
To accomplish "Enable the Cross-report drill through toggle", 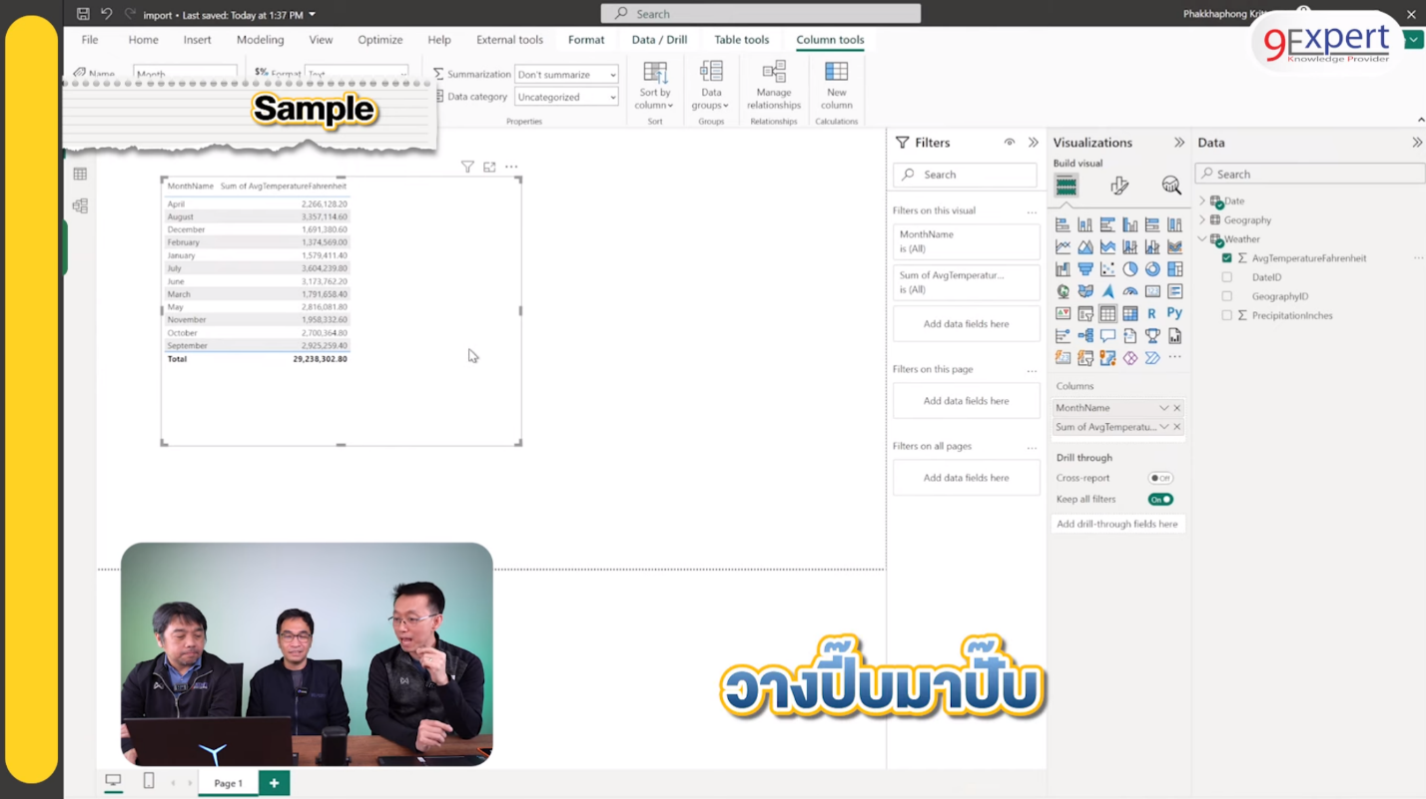I will 1159,478.
